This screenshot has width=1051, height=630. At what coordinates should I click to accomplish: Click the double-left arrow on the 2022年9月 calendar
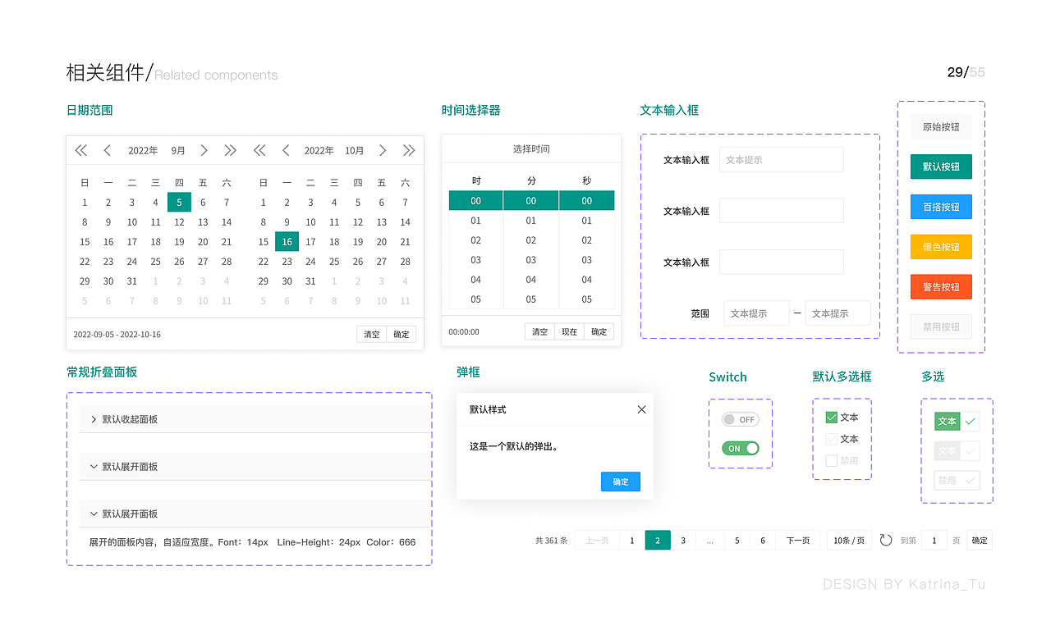click(80, 150)
